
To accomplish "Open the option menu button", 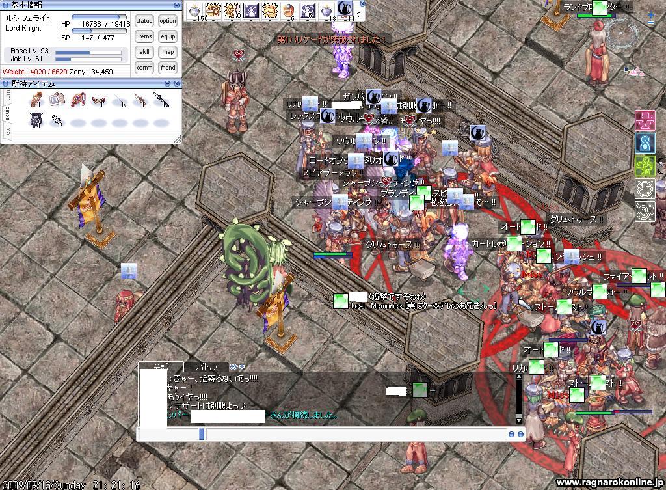I will (x=168, y=21).
